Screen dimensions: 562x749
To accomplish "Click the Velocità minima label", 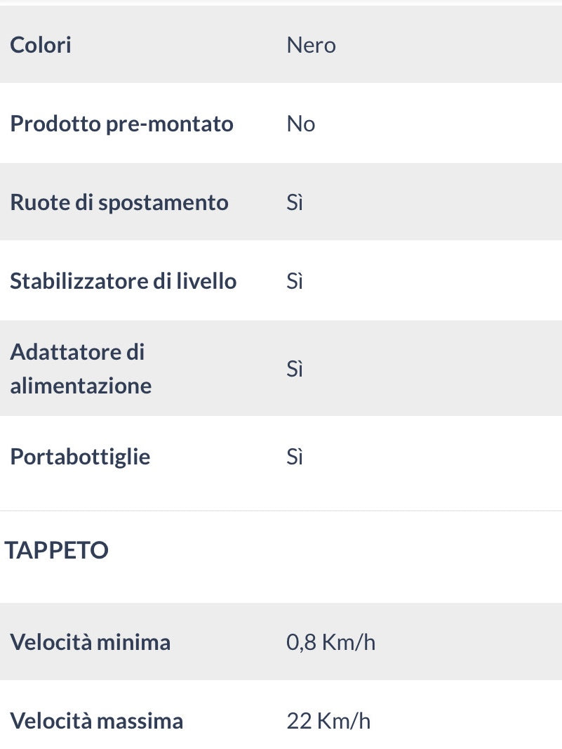I will coord(90,642).
